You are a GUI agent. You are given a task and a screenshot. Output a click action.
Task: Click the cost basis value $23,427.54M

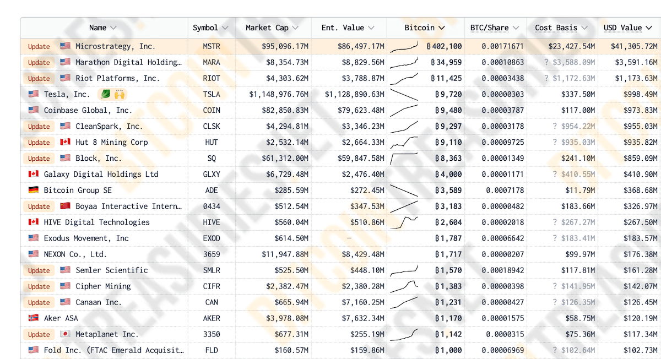[x=572, y=46]
